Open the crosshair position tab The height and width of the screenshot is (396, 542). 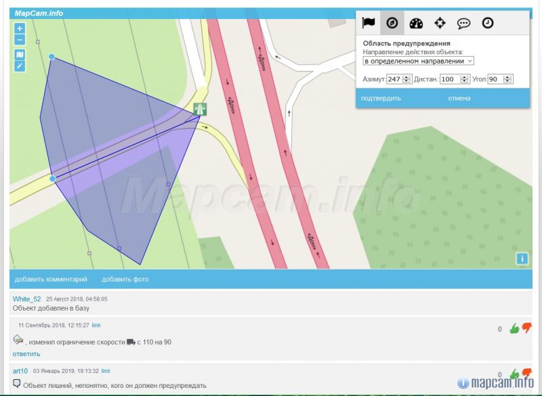click(x=440, y=22)
